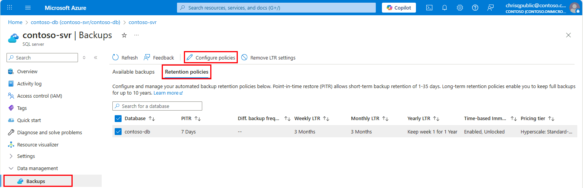Viewport: 583px width, 188px height.
Task: Click Microsoft Azure portal title
Action: point(65,8)
